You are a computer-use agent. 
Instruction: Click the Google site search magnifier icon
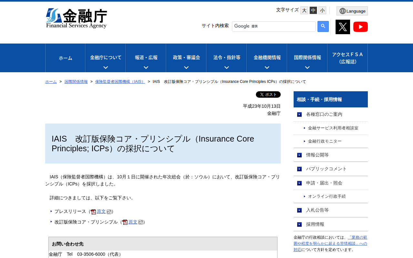[323, 26]
